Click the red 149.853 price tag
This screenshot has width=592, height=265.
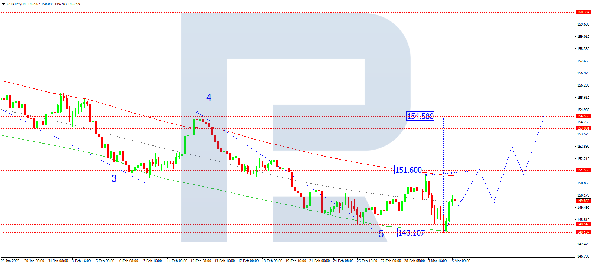(x=583, y=201)
